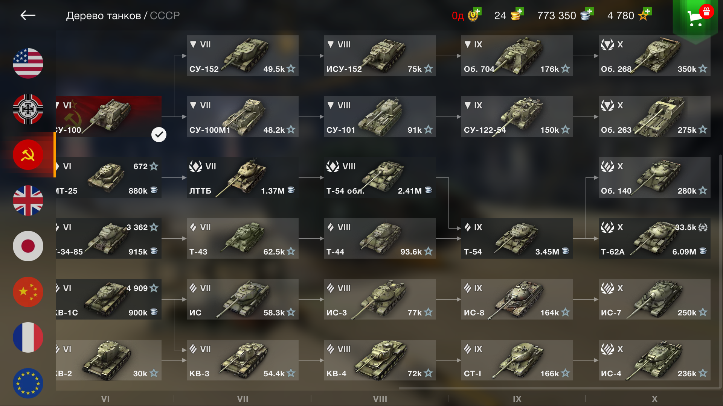Switch to the USSR nation tab
Viewport: 723px width, 406px height.
[x=28, y=155]
